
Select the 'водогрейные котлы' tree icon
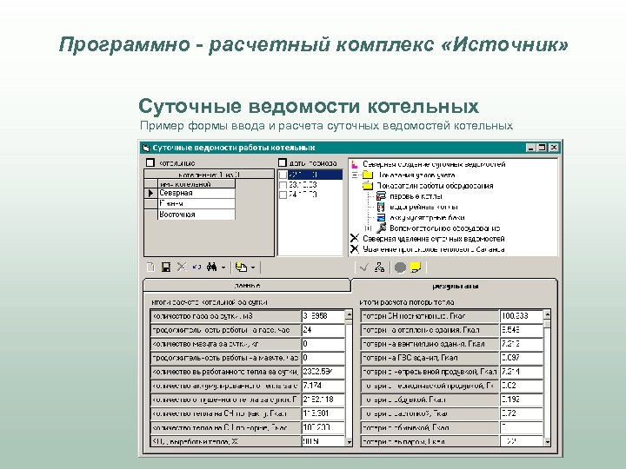pos(382,207)
